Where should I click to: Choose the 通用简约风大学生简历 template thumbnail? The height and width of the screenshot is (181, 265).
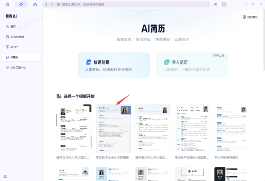[153, 129]
